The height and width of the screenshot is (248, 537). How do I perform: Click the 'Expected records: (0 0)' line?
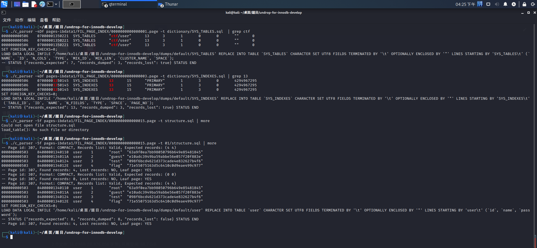89,175
